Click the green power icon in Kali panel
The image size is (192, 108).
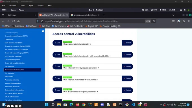[x=189, y=10]
